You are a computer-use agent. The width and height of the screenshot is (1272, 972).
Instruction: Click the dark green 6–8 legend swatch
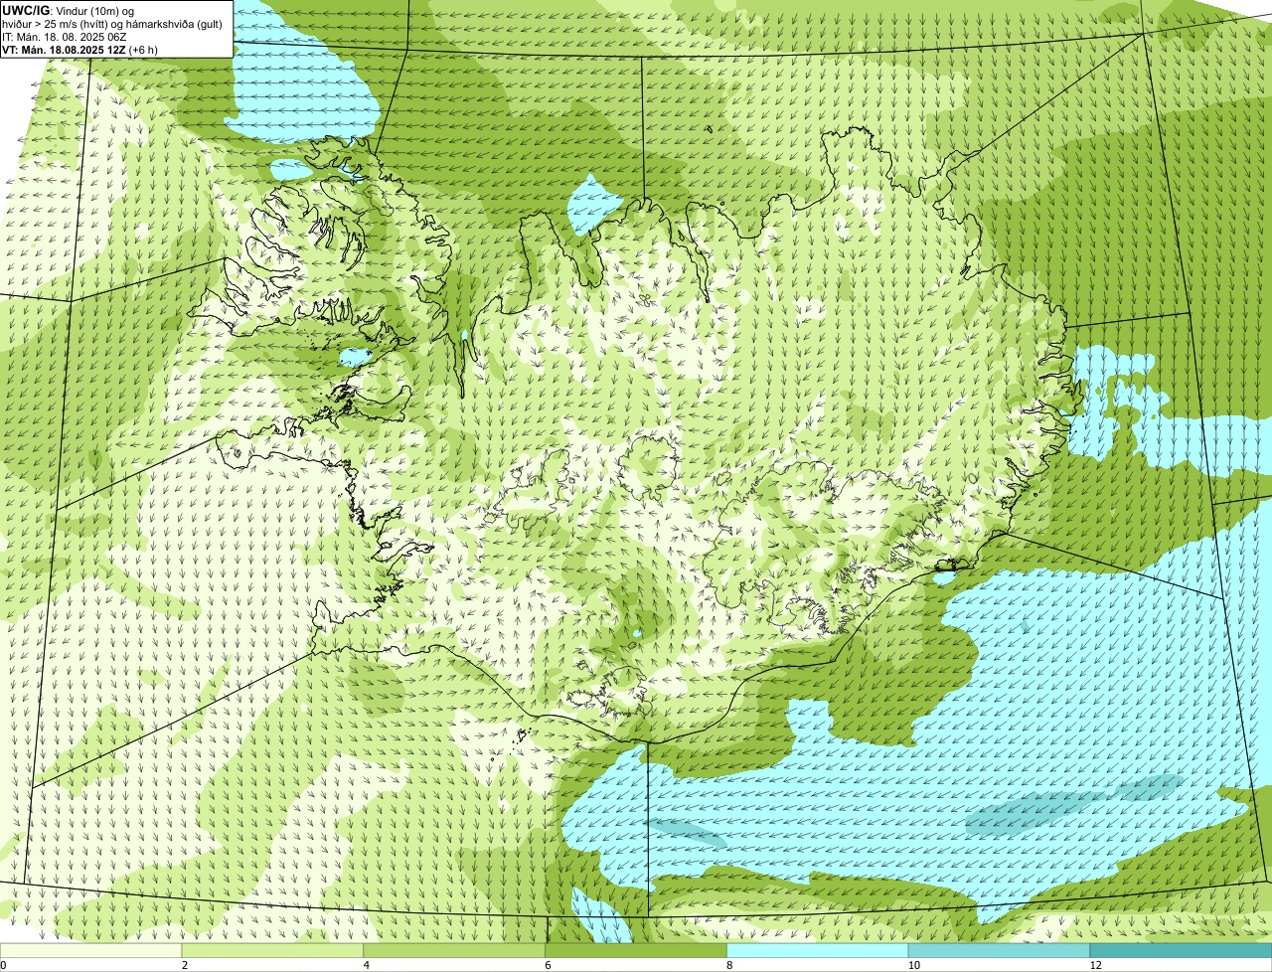637,950
